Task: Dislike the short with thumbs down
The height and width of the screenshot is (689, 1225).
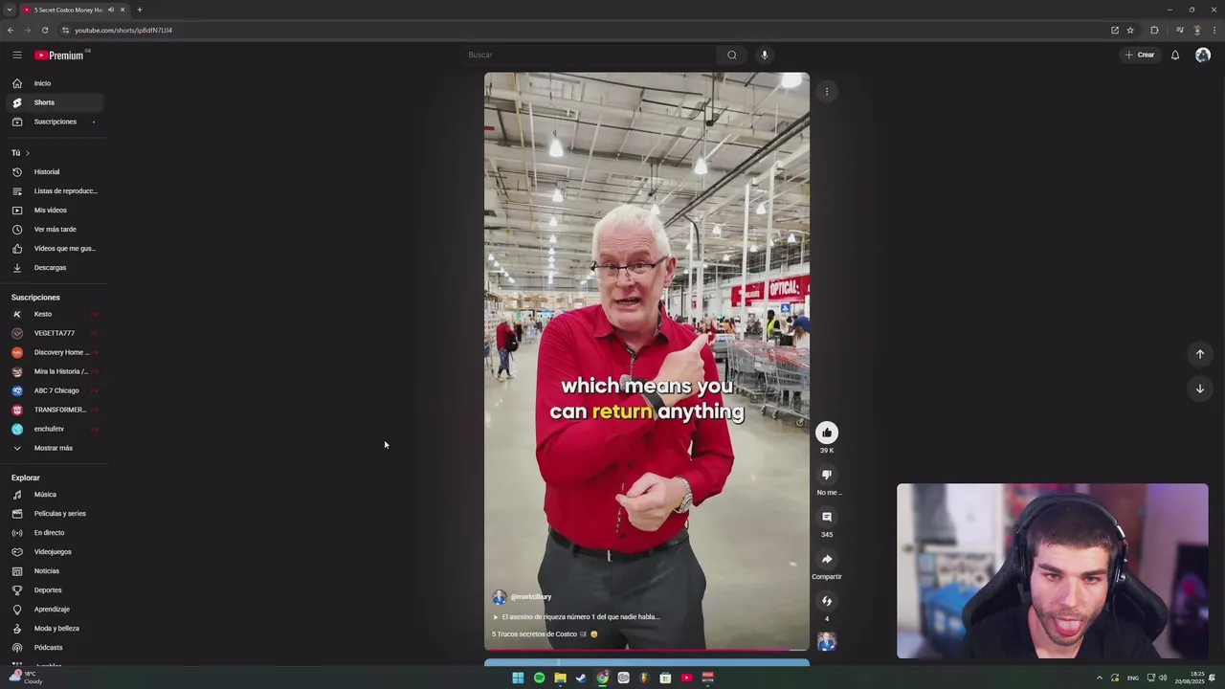Action: 827,475
